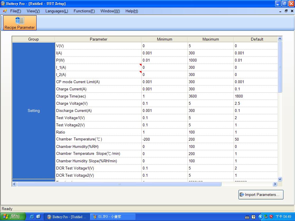Minimize the inner UUT Setup document window

(x=280, y=11)
